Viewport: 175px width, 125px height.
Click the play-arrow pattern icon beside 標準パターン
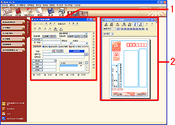118,29
